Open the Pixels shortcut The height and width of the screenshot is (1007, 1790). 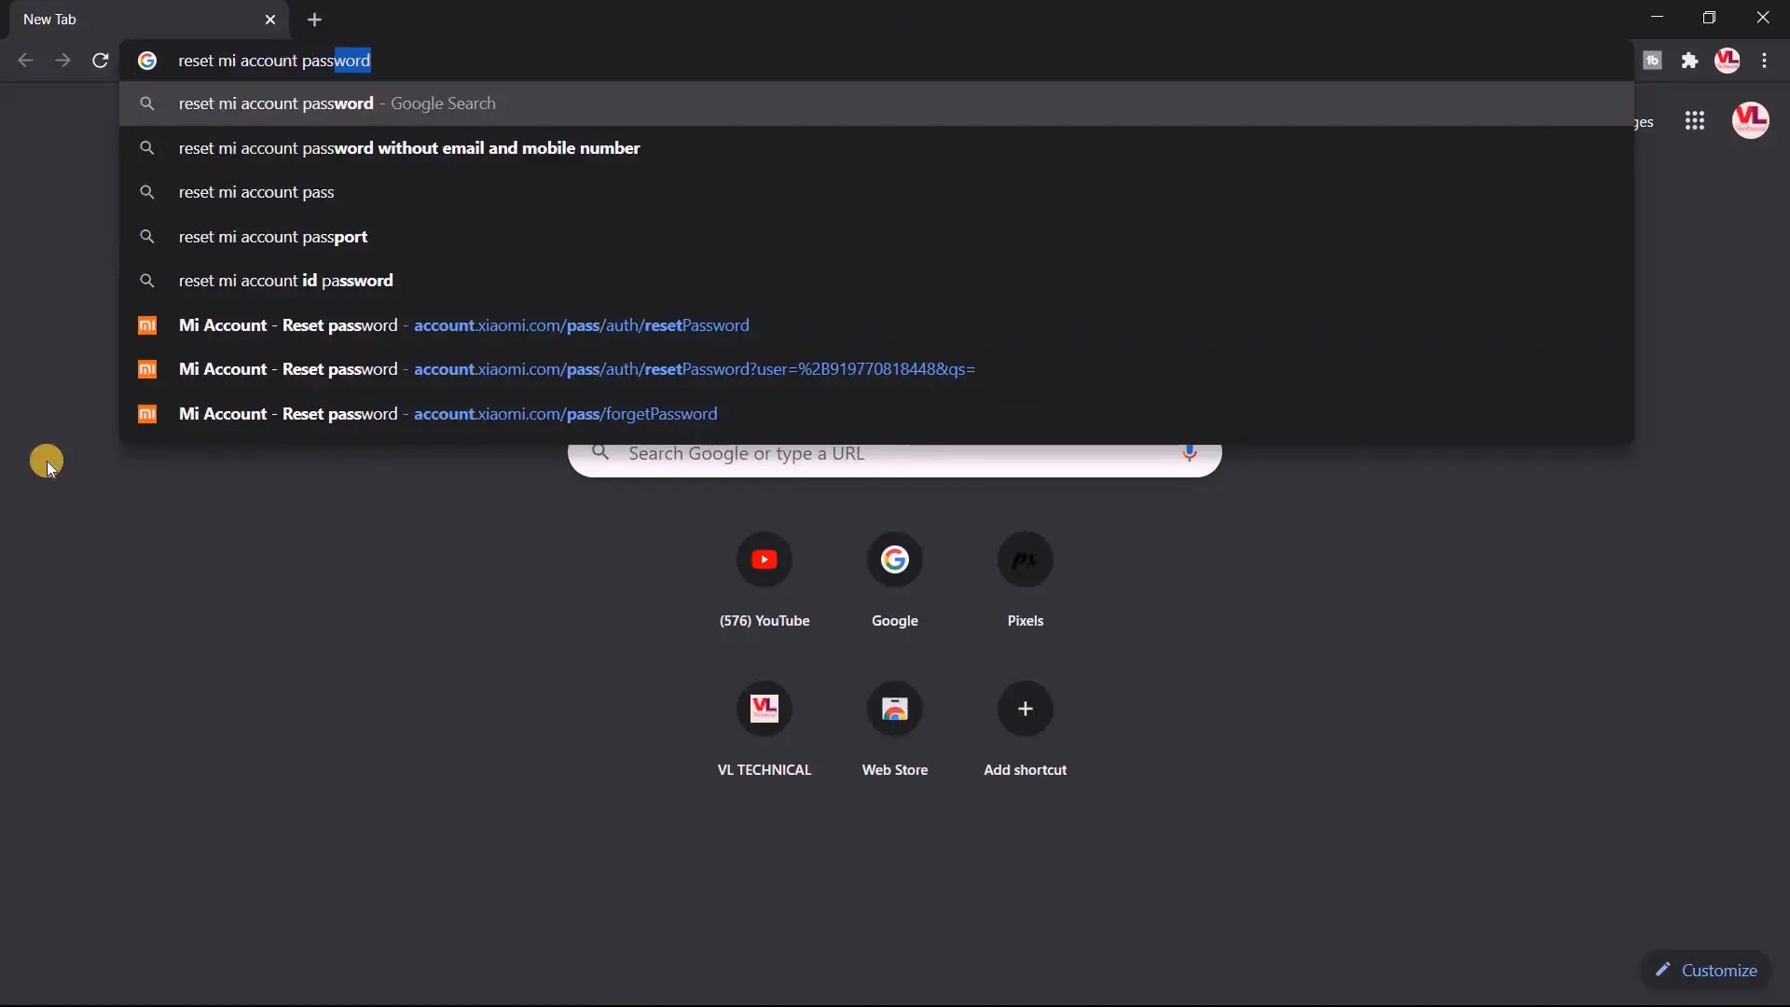click(x=1025, y=559)
